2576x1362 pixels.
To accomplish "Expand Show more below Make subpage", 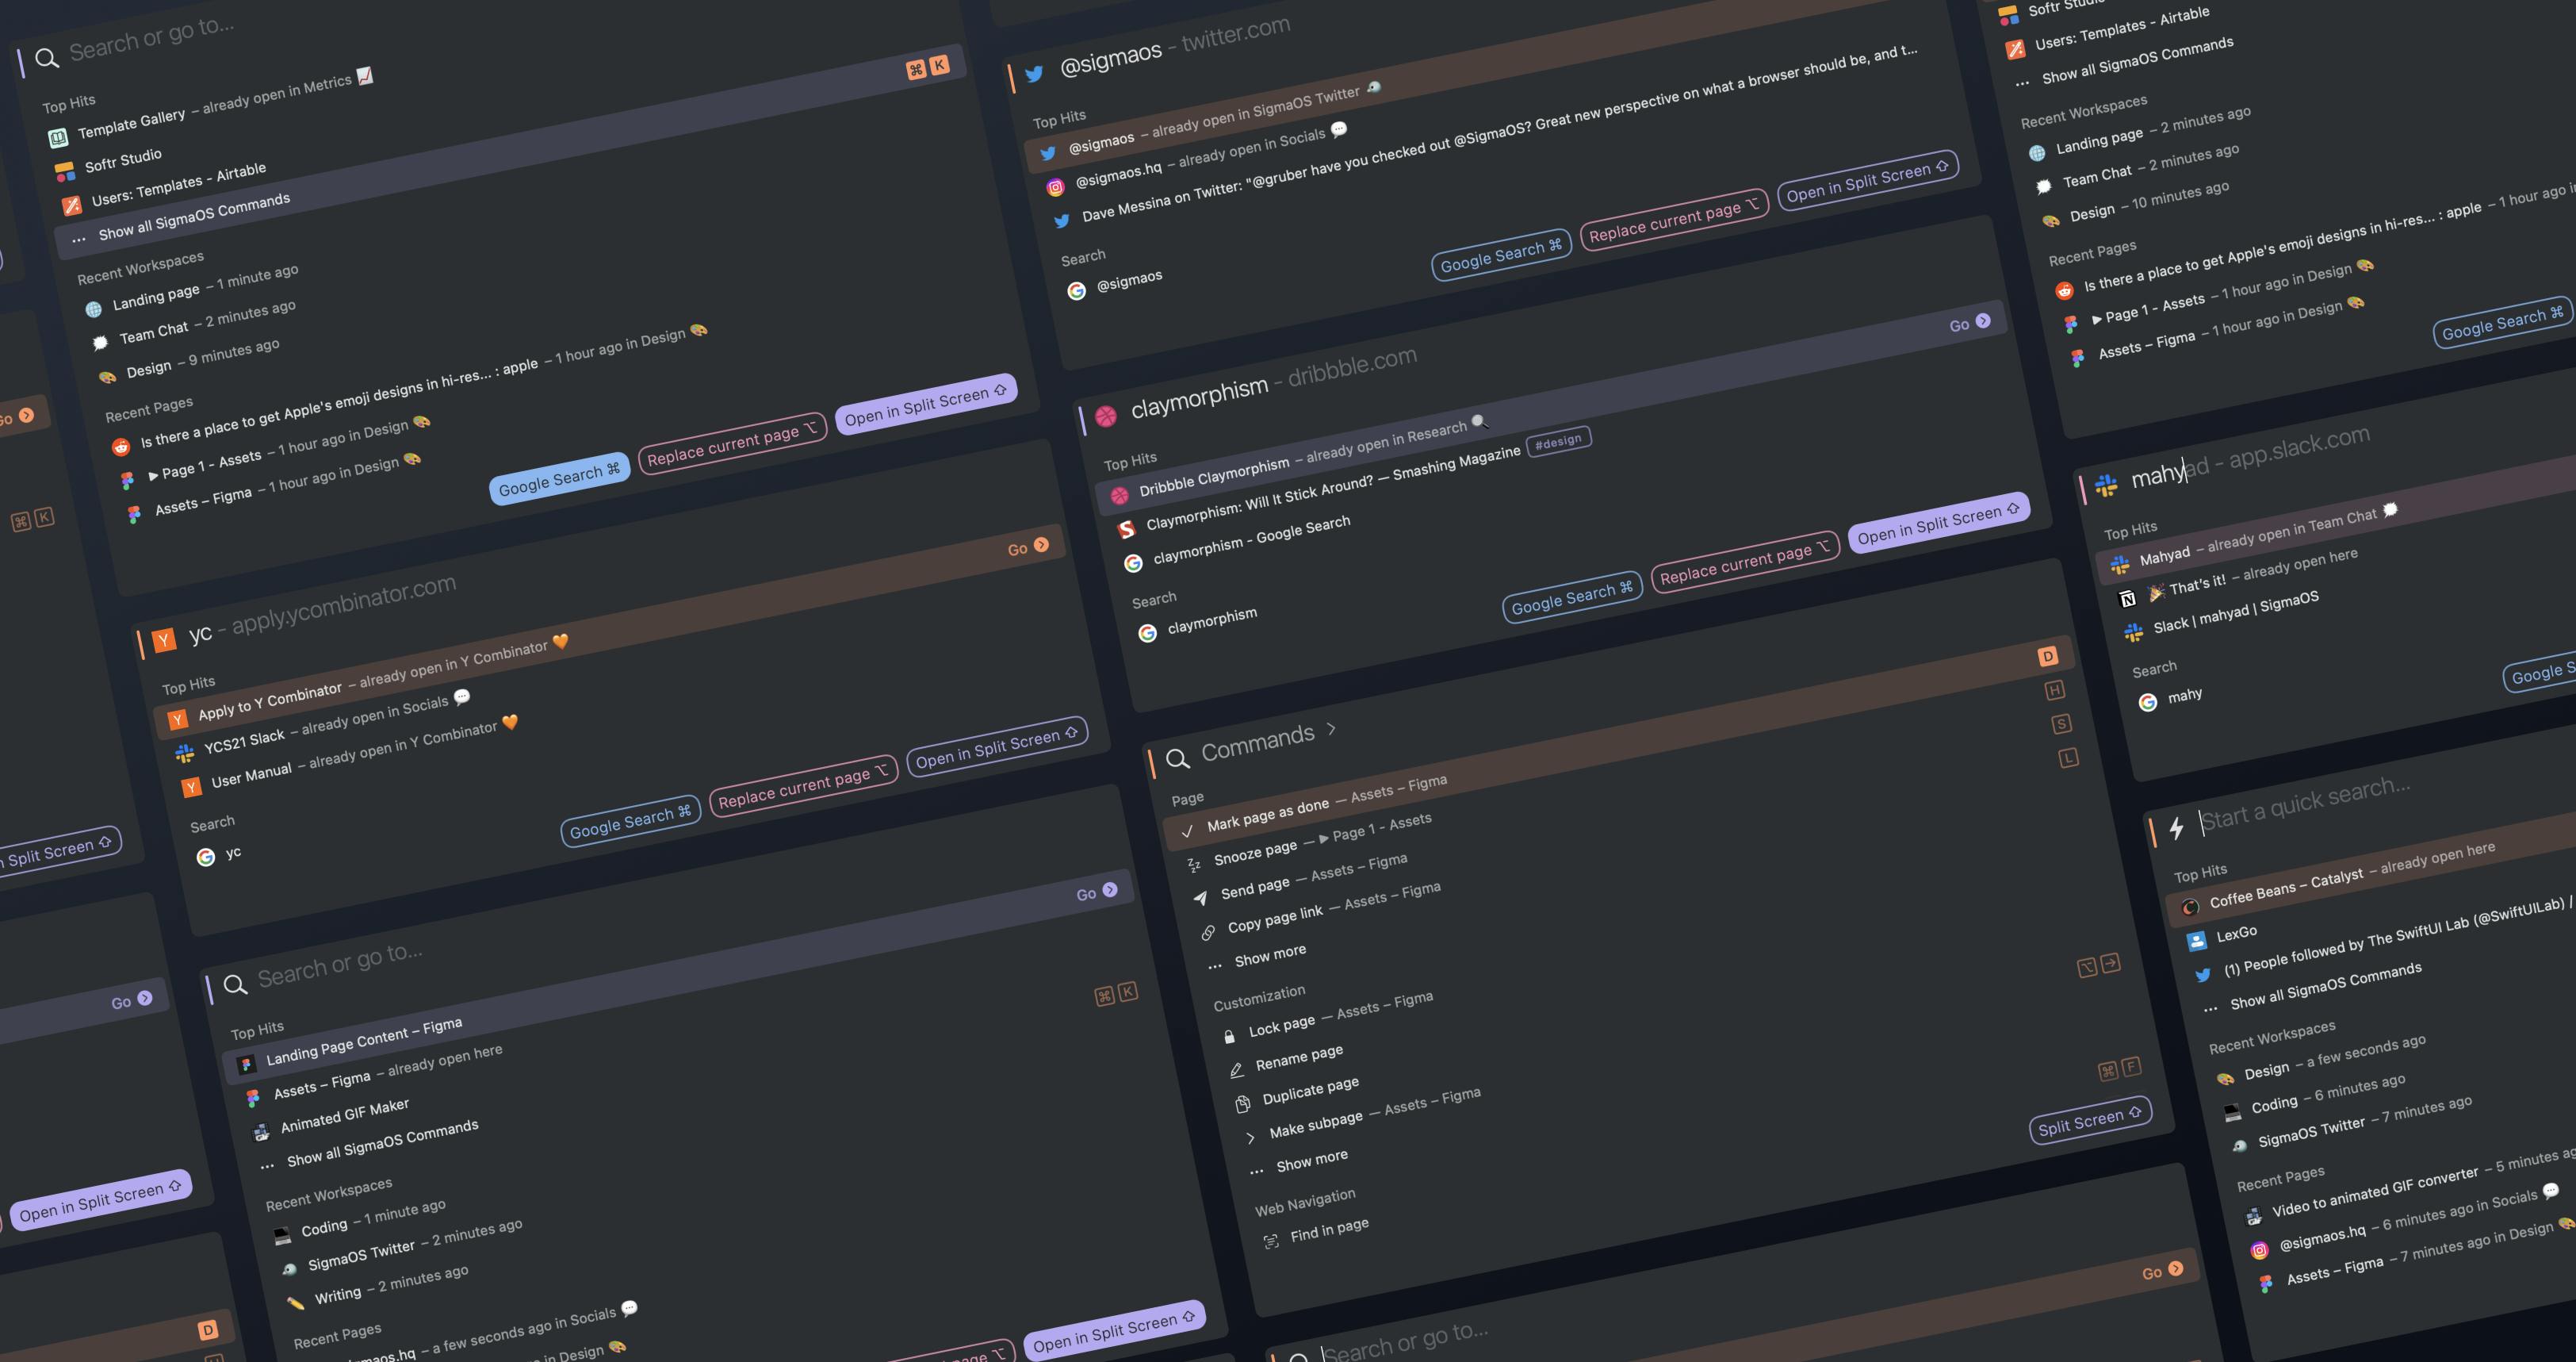I will 1312,1161.
